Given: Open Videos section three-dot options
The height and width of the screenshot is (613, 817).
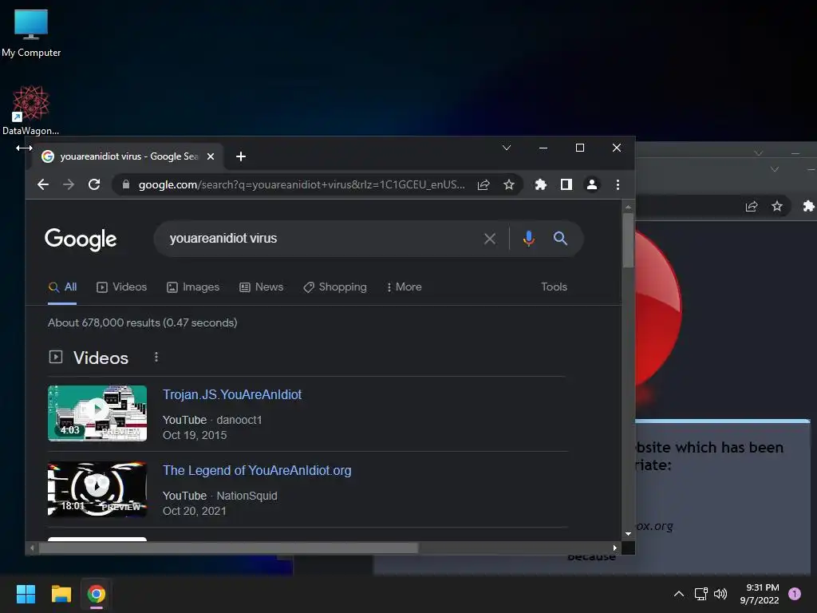Looking at the screenshot, I should point(156,357).
